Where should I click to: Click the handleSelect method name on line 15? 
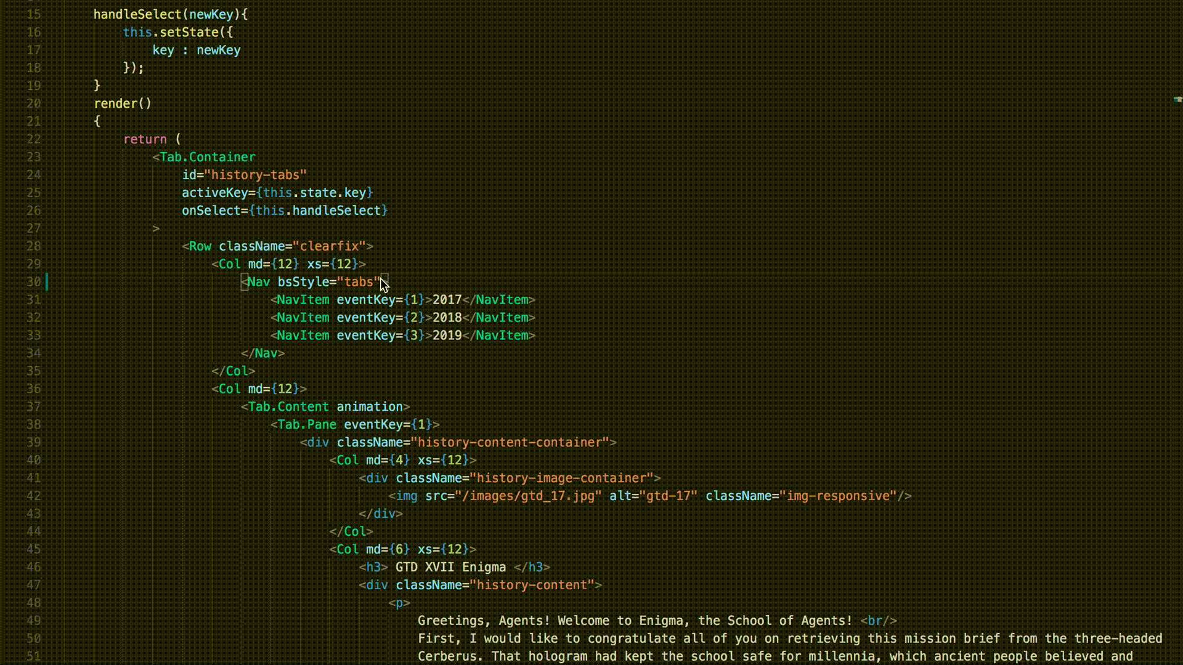pos(137,14)
